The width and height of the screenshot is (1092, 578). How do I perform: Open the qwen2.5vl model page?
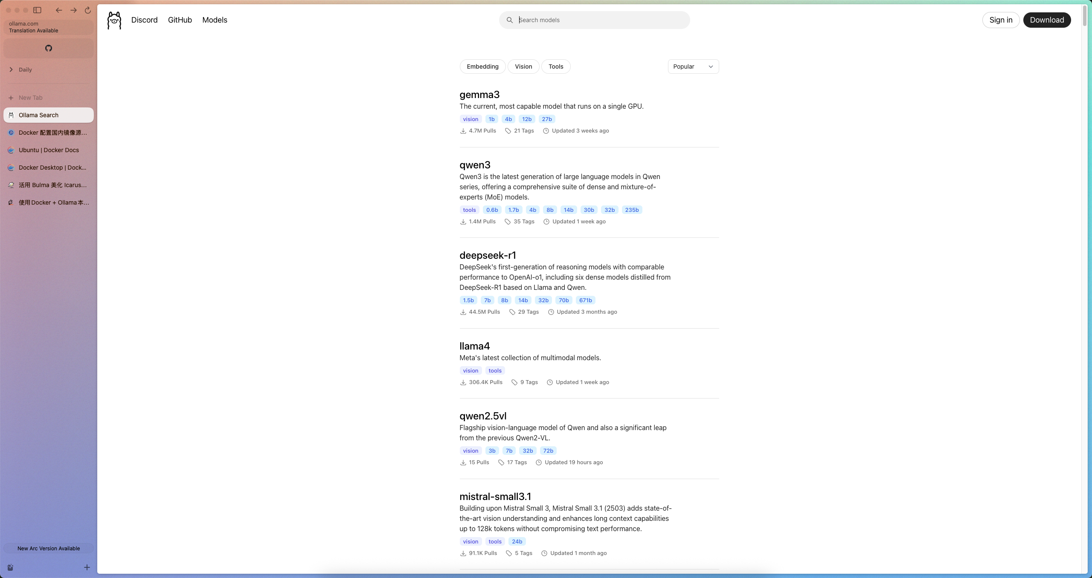pyautogui.click(x=483, y=416)
